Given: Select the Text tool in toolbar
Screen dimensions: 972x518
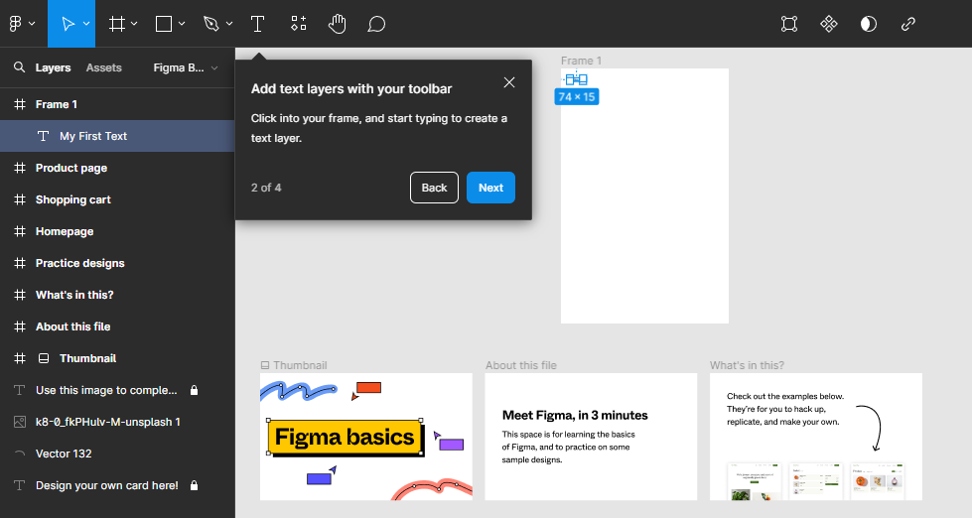Looking at the screenshot, I should click(257, 24).
